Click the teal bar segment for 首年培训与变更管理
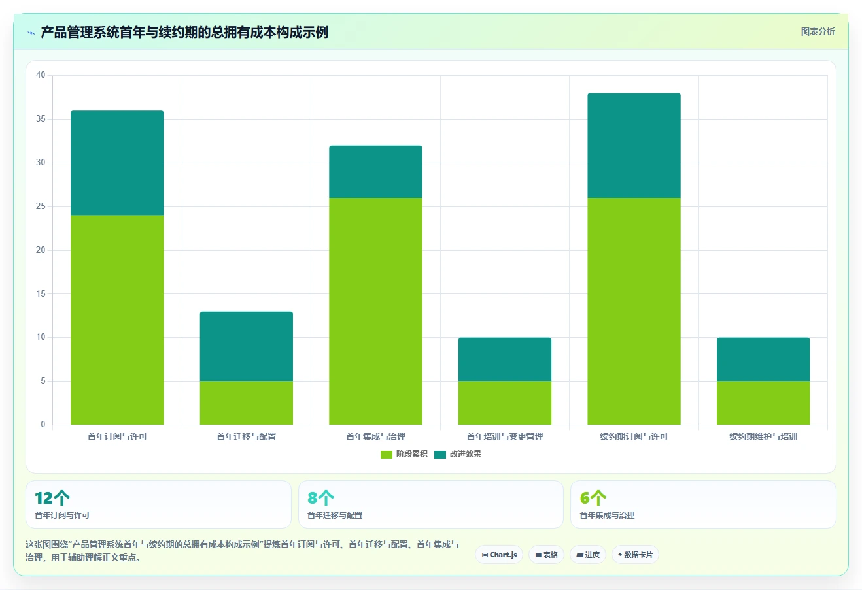The image size is (862, 590). coord(505,359)
